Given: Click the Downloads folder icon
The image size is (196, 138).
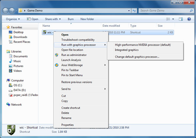Looking at the screenshot, I should [10, 37].
